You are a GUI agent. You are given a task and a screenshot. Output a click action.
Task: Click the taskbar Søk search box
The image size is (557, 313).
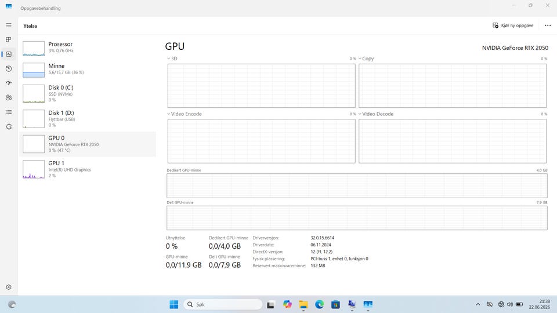point(223,304)
